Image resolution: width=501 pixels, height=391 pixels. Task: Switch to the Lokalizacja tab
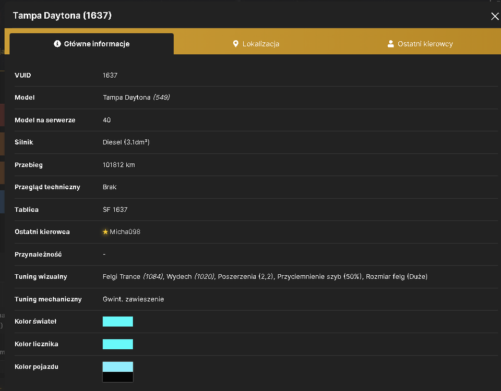click(x=256, y=44)
